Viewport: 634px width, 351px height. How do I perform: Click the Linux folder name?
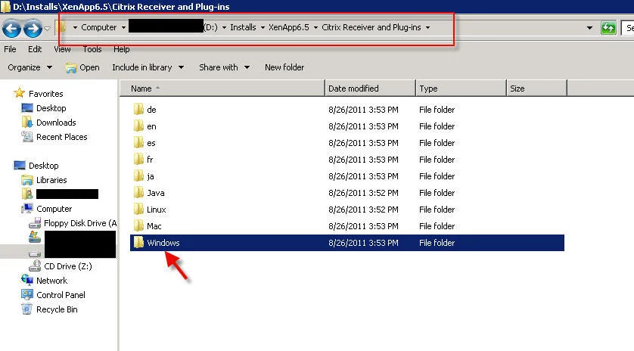(x=157, y=210)
